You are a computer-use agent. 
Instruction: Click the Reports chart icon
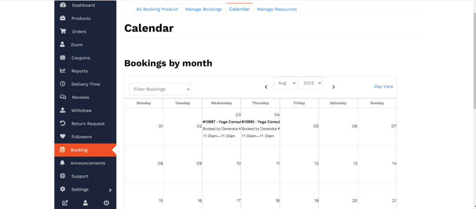pos(63,71)
